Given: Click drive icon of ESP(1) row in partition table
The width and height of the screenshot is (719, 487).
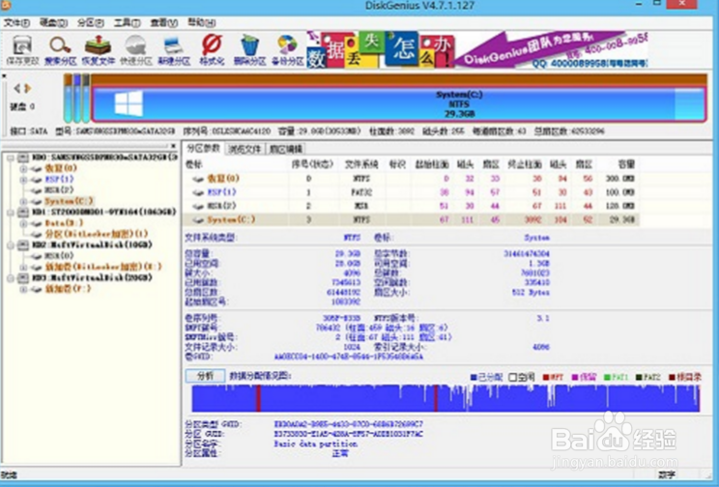Looking at the screenshot, I should pyautogui.click(x=198, y=192).
